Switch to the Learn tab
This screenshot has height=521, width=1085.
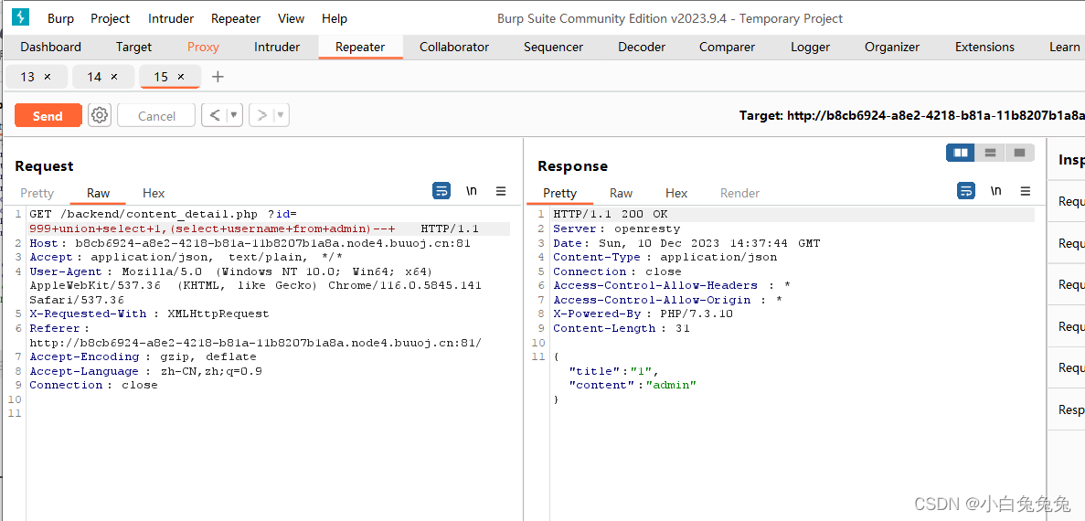click(1064, 47)
